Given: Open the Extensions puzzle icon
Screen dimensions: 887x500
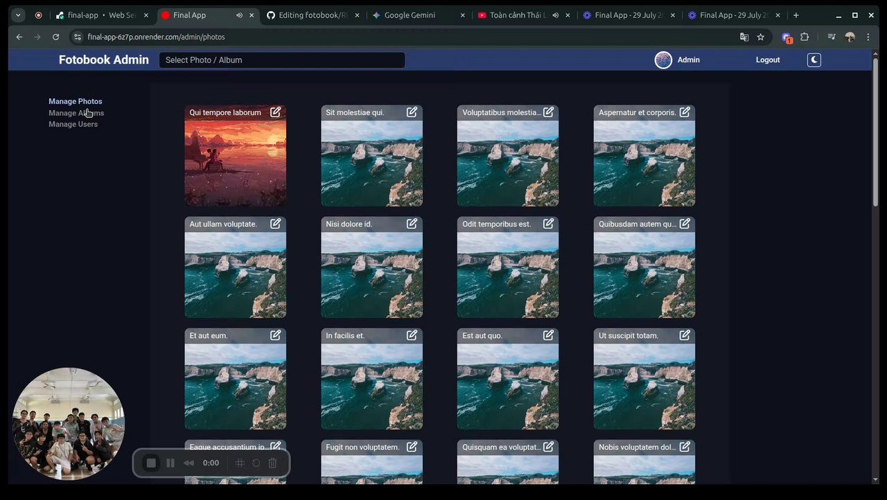Looking at the screenshot, I should (x=805, y=37).
